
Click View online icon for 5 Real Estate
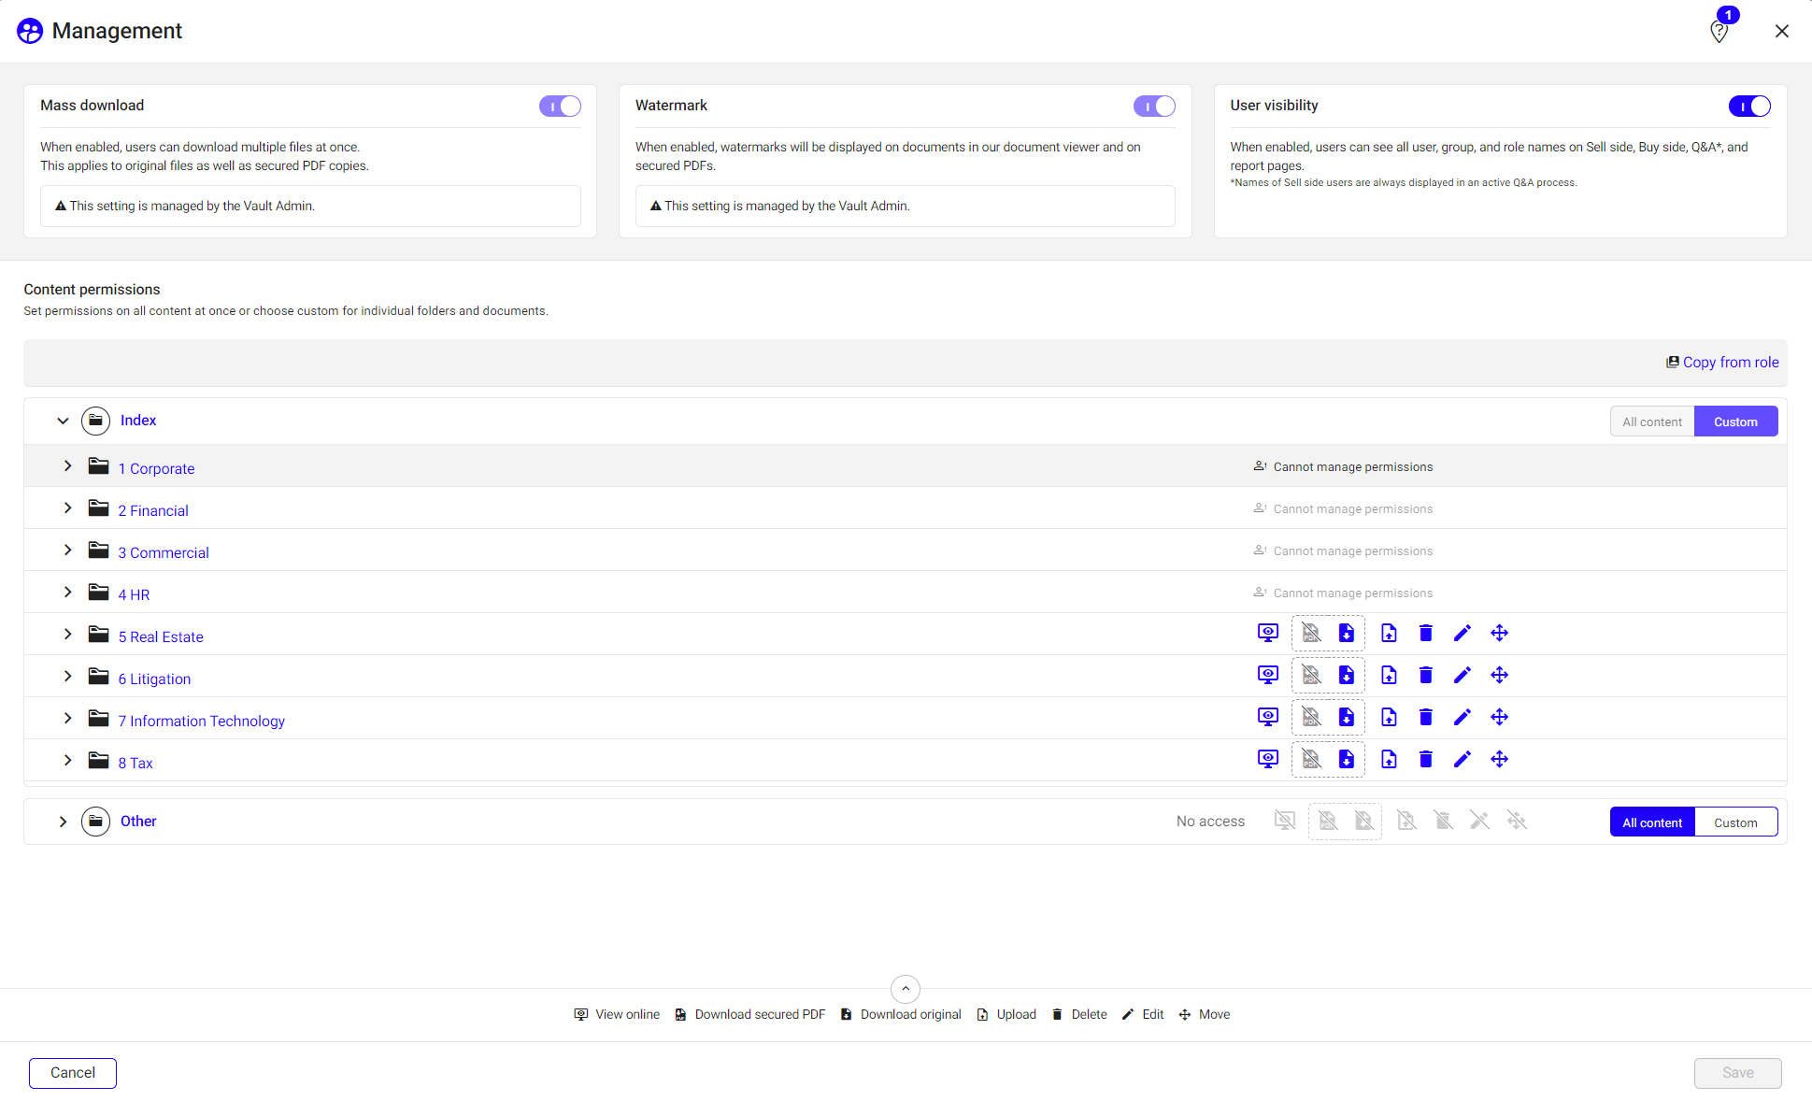click(x=1267, y=633)
